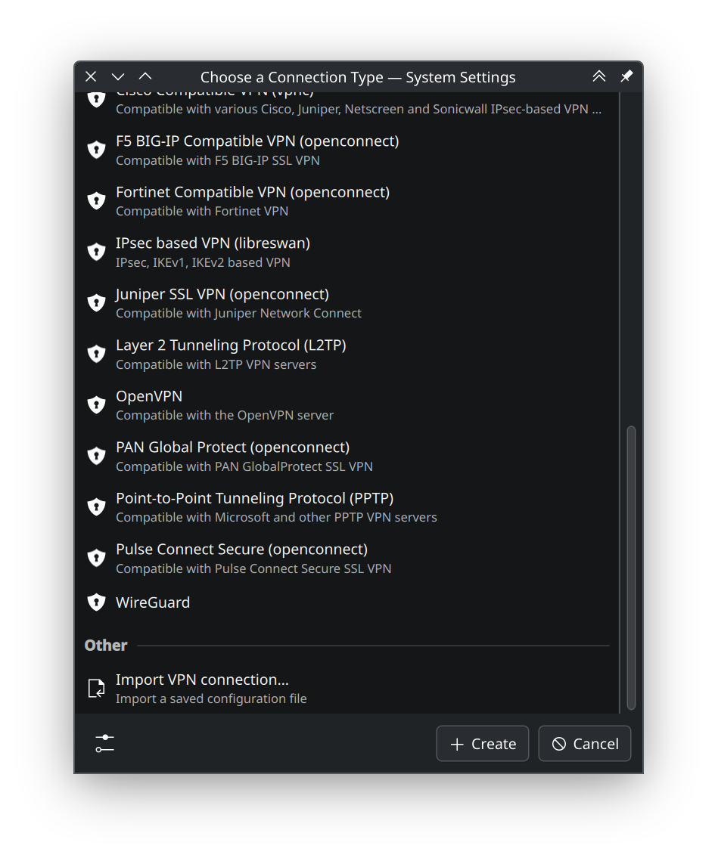
Task: Click the vertical scrollbar handle of the list
Action: [x=631, y=568]
